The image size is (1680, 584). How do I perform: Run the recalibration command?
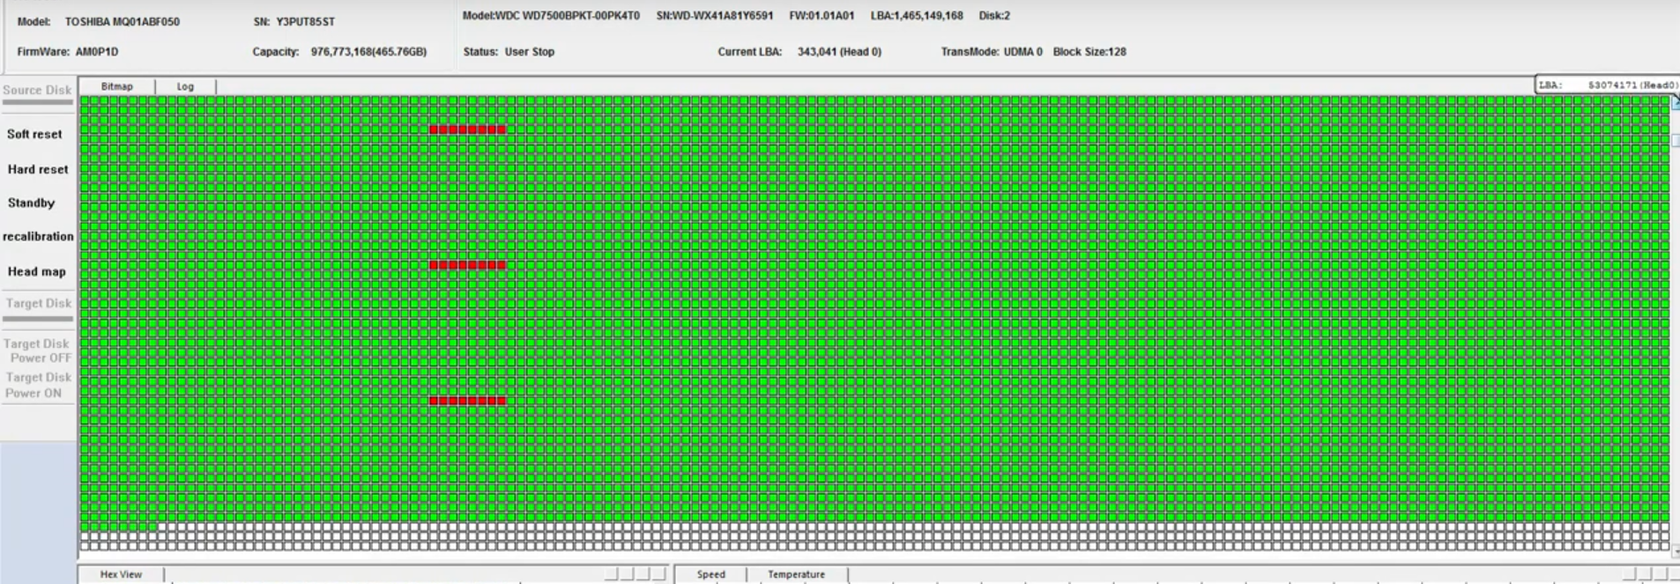38,236
